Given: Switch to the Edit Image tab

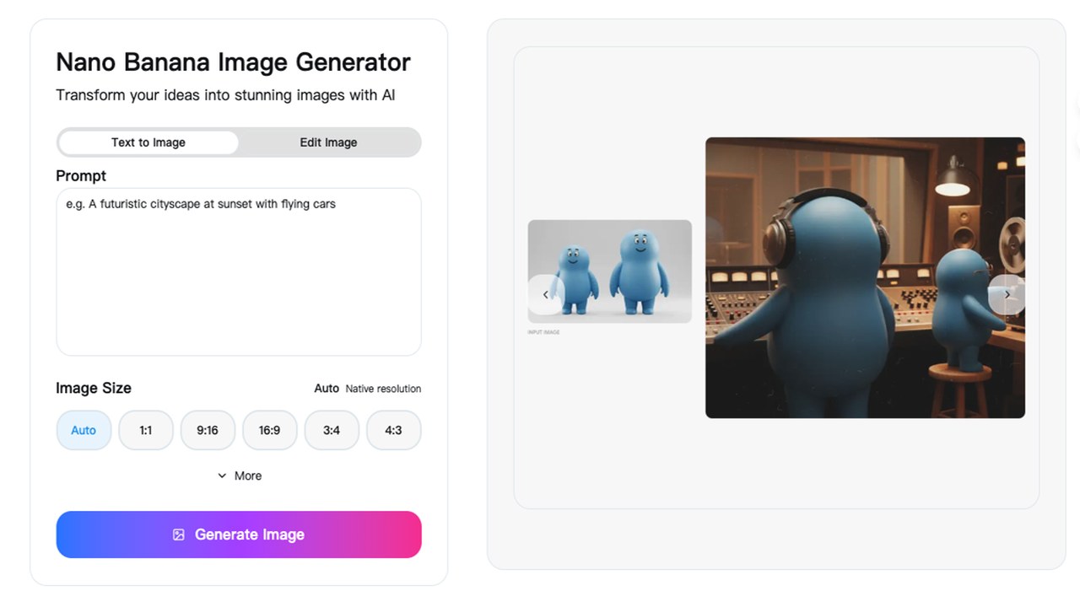Looking at the screenshot, I should click(328, 142).
